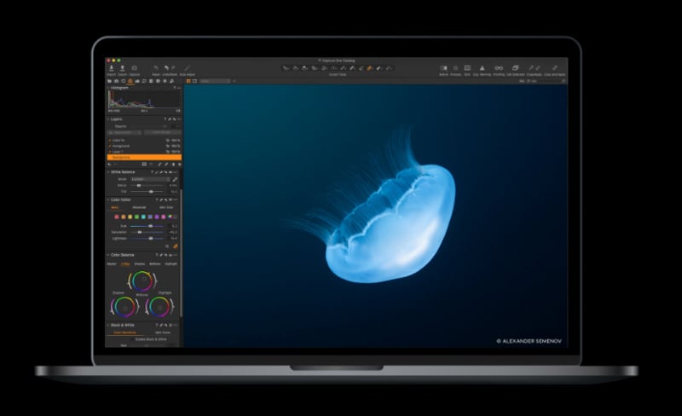Toggle the Grid overlay toolbar icon
This screenshot has width=682, height=416.
pos(467,68)
